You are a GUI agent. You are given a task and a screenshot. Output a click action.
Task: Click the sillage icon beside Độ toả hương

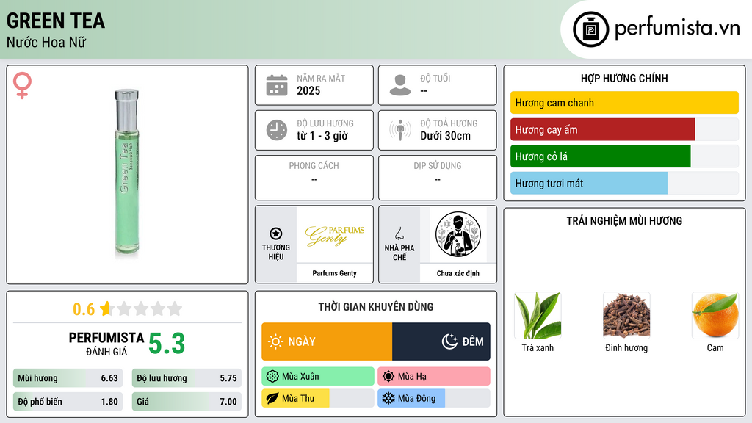[x=400, y=130]
